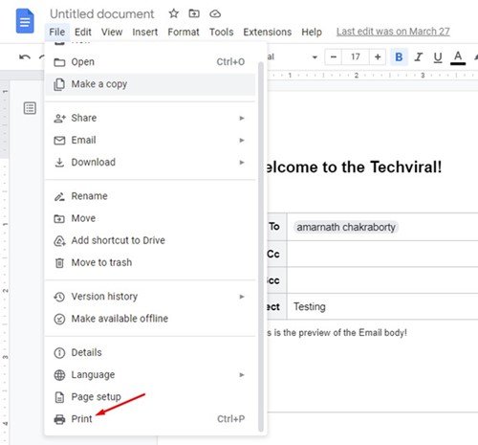The width and height of the screenshot is (478, 445).
Task: Show the document outline icon
Action: tap(30, 108)
